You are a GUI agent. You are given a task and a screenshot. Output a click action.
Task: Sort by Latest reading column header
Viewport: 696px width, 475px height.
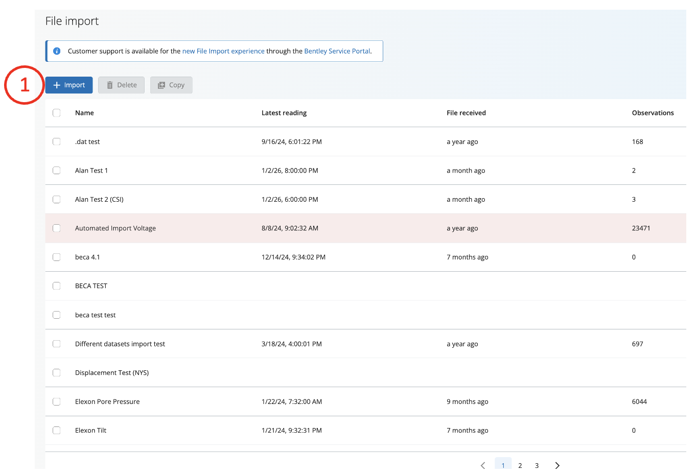(x=284, y=113)
